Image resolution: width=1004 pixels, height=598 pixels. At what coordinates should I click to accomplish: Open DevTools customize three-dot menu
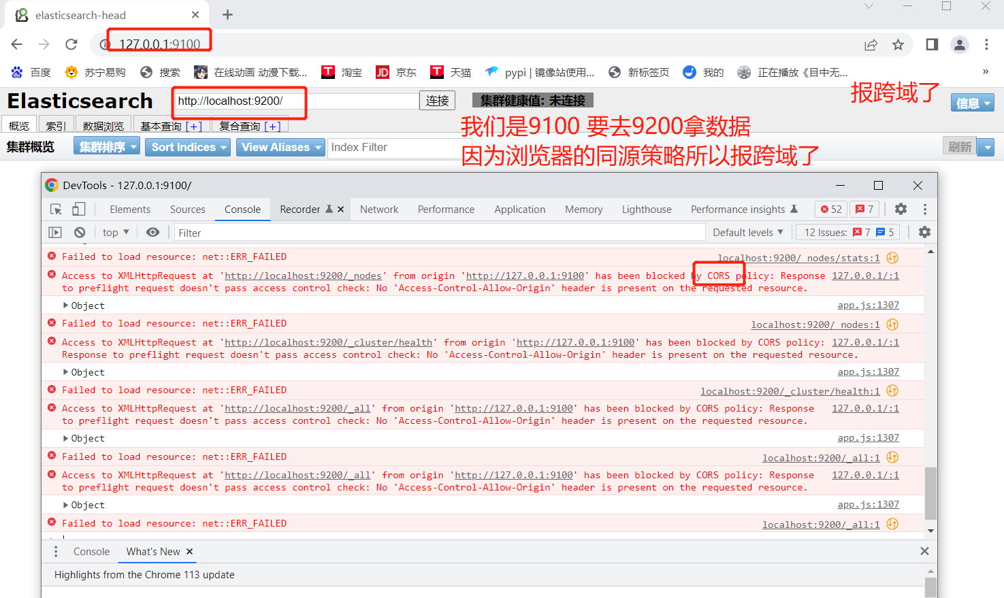coord(924,209)
